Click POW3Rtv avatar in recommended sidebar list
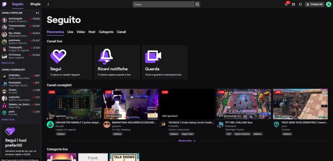The image size is (333, 161). pyautogui.click(x=4, y=77)
